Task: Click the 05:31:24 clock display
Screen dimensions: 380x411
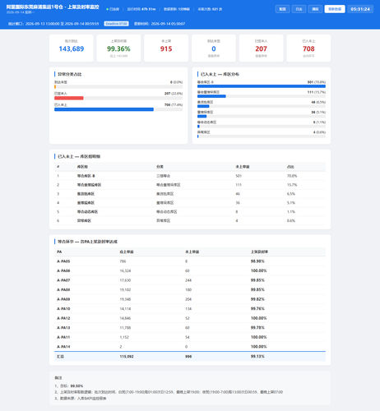Action: (360, 9)
